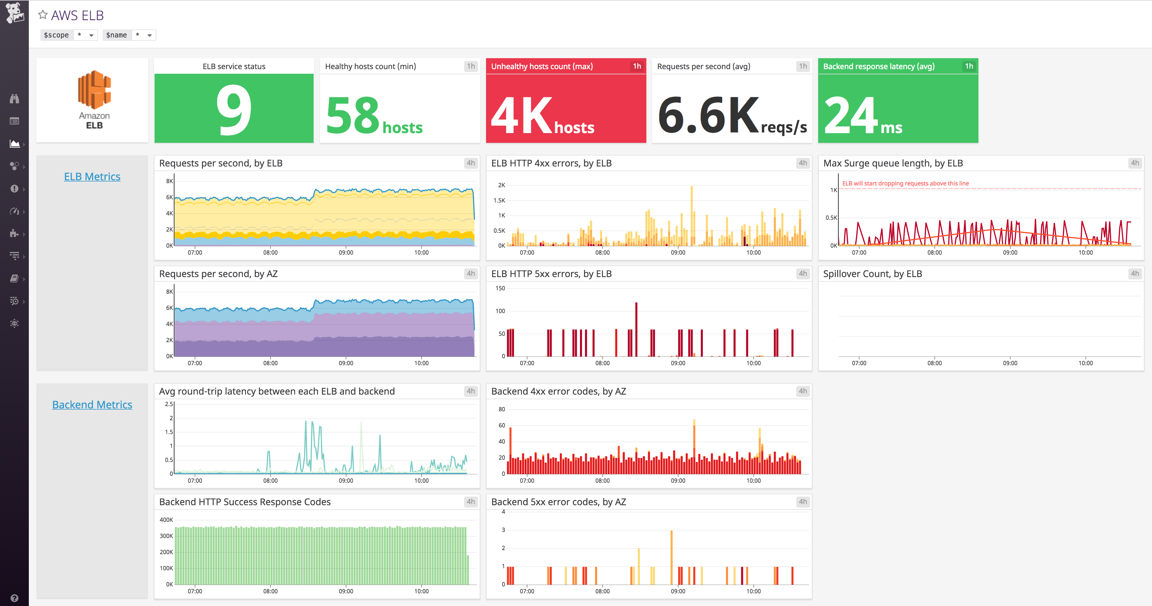
Task: Open the $scope dropdown
Action: coord(85,35)
